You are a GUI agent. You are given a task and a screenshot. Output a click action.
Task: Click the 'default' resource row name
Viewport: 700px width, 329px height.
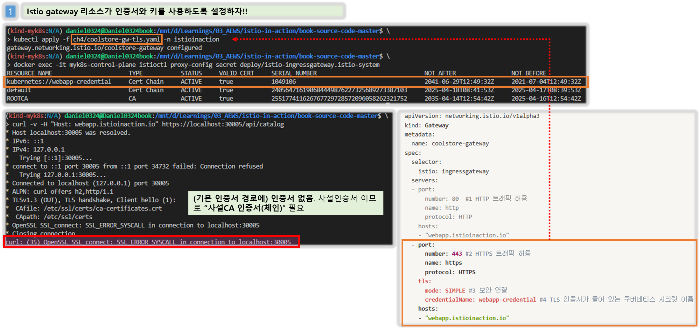[19, 90]
